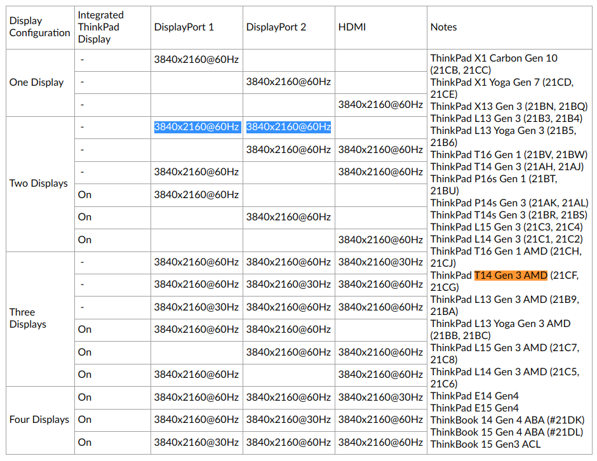Click "ThinkPad L14 Gen 3 (21C1, 21C2)" line
The image size is (597, 461).
(507, 239)
